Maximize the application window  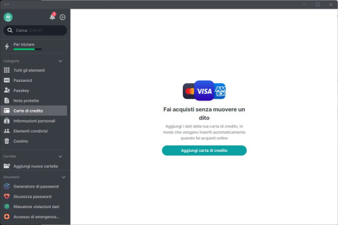pyautogui.click(x=318, y=4)
